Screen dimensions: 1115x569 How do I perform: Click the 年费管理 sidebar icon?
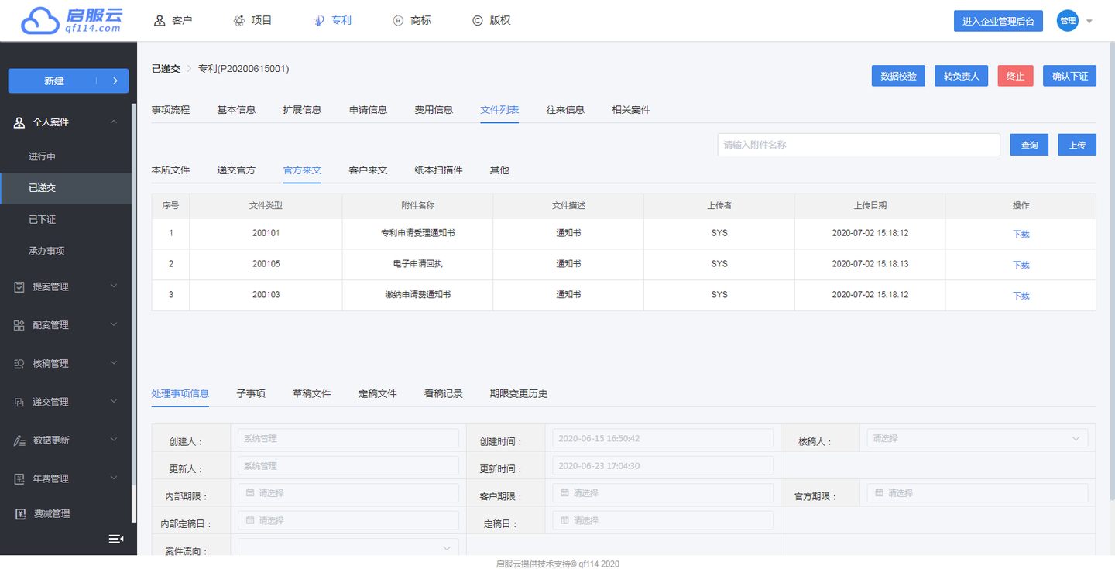[19, 478]
